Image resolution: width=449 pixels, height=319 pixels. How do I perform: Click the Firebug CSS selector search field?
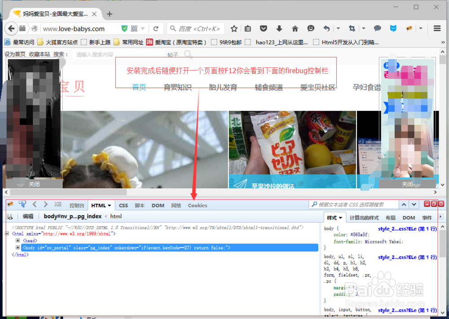coord(354,204)
